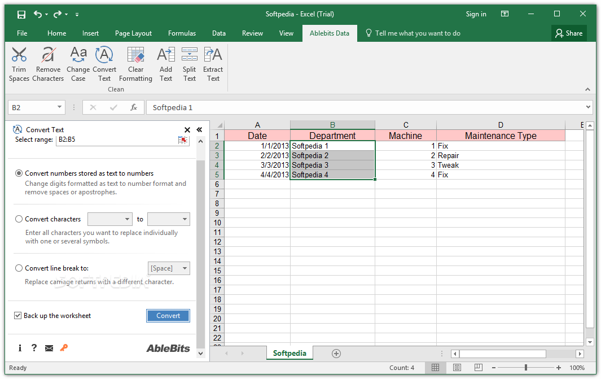Close the Convert Text pane
This screenshot has width=601, height=379.
pos(187,130)
